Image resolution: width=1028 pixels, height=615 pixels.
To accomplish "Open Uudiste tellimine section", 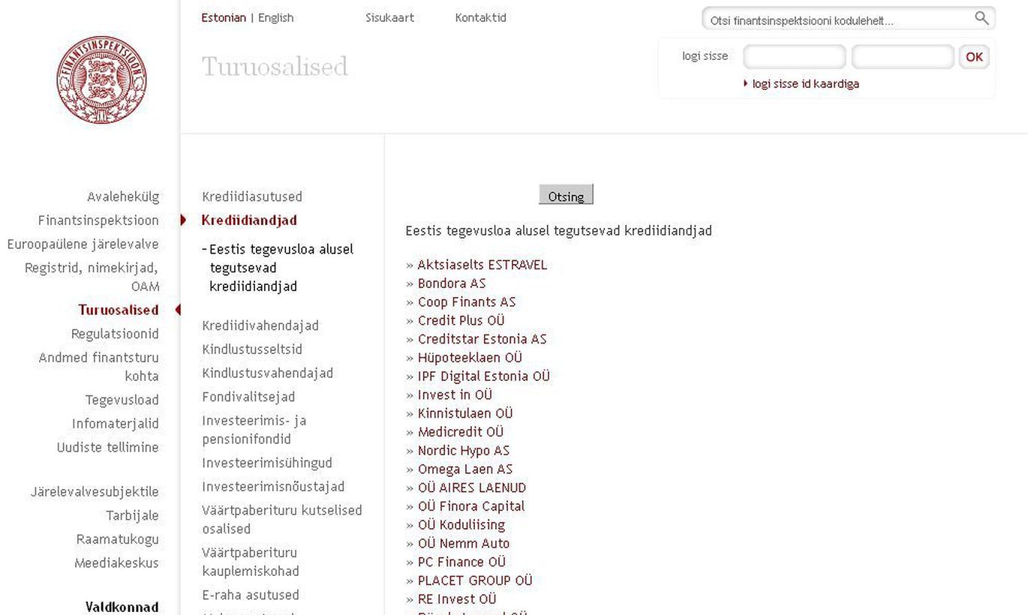I will click(x=107, y=448).
